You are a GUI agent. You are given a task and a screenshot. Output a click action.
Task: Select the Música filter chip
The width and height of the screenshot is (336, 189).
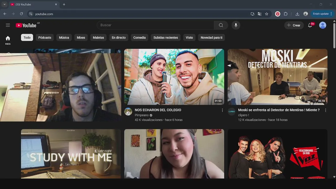(x=64, y=38)
